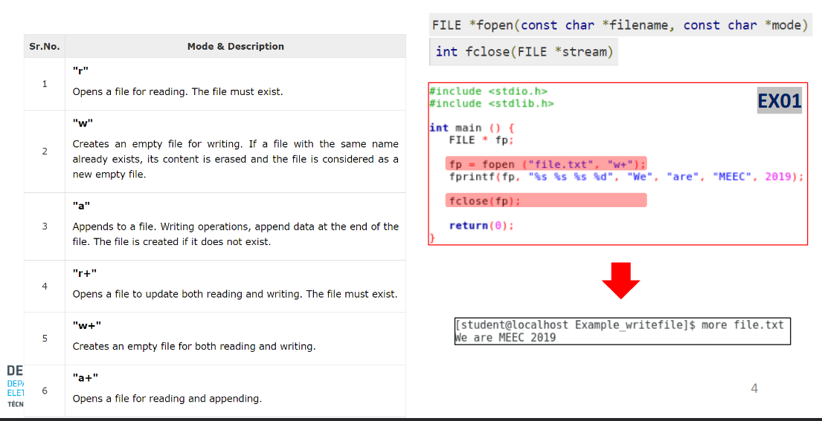Select the return(0) statement
This screenshot has height=421, width=822.
pyautogui.click(x=481, y=226)
